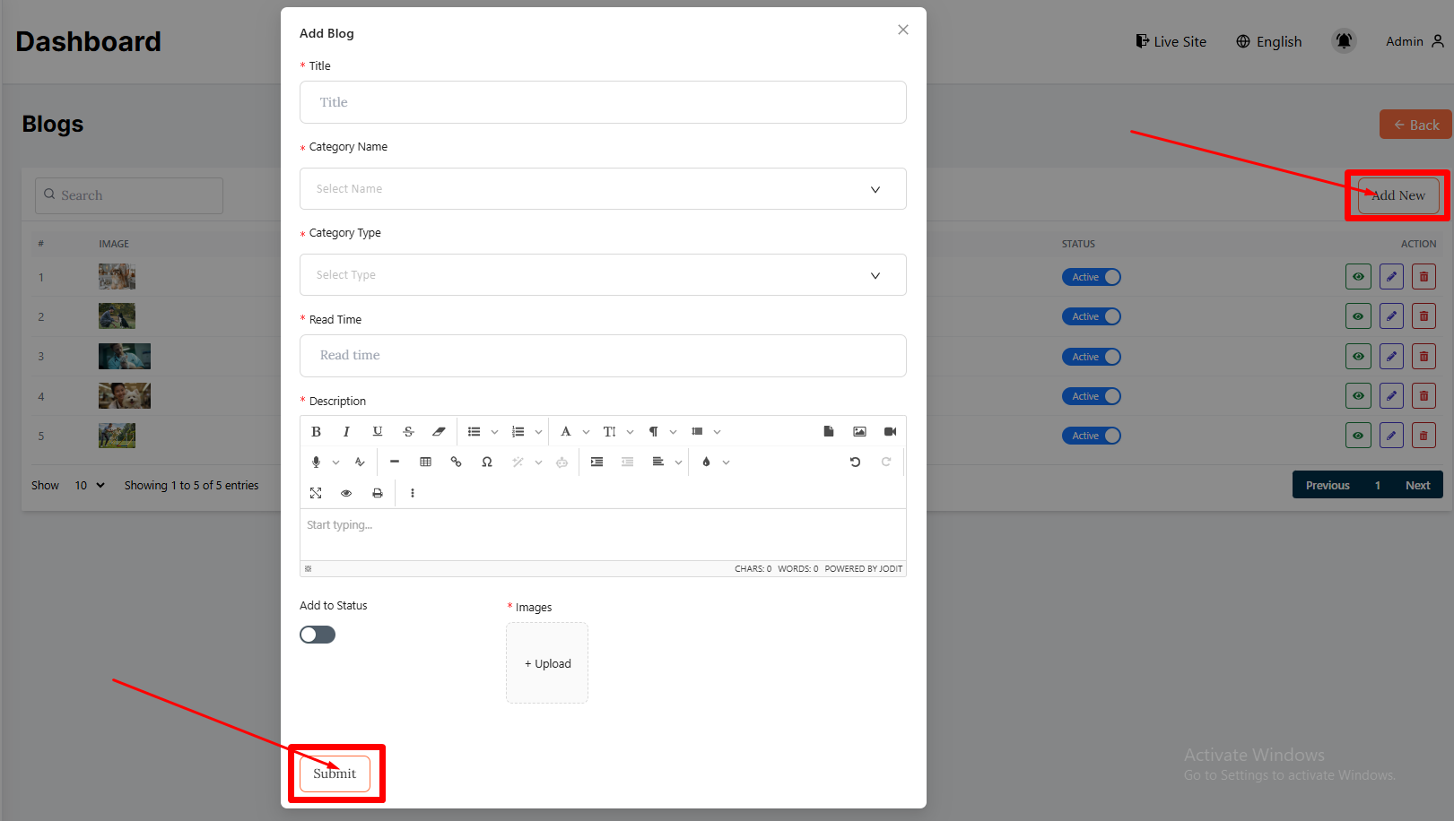This screenshot has height=821, width=1454.
Task: Toggle Active status for blog row 1
Action: [1091, 277]
